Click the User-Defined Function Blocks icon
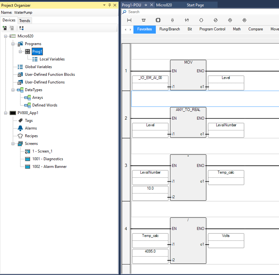279x275 pixels. (x=20, y=75)
